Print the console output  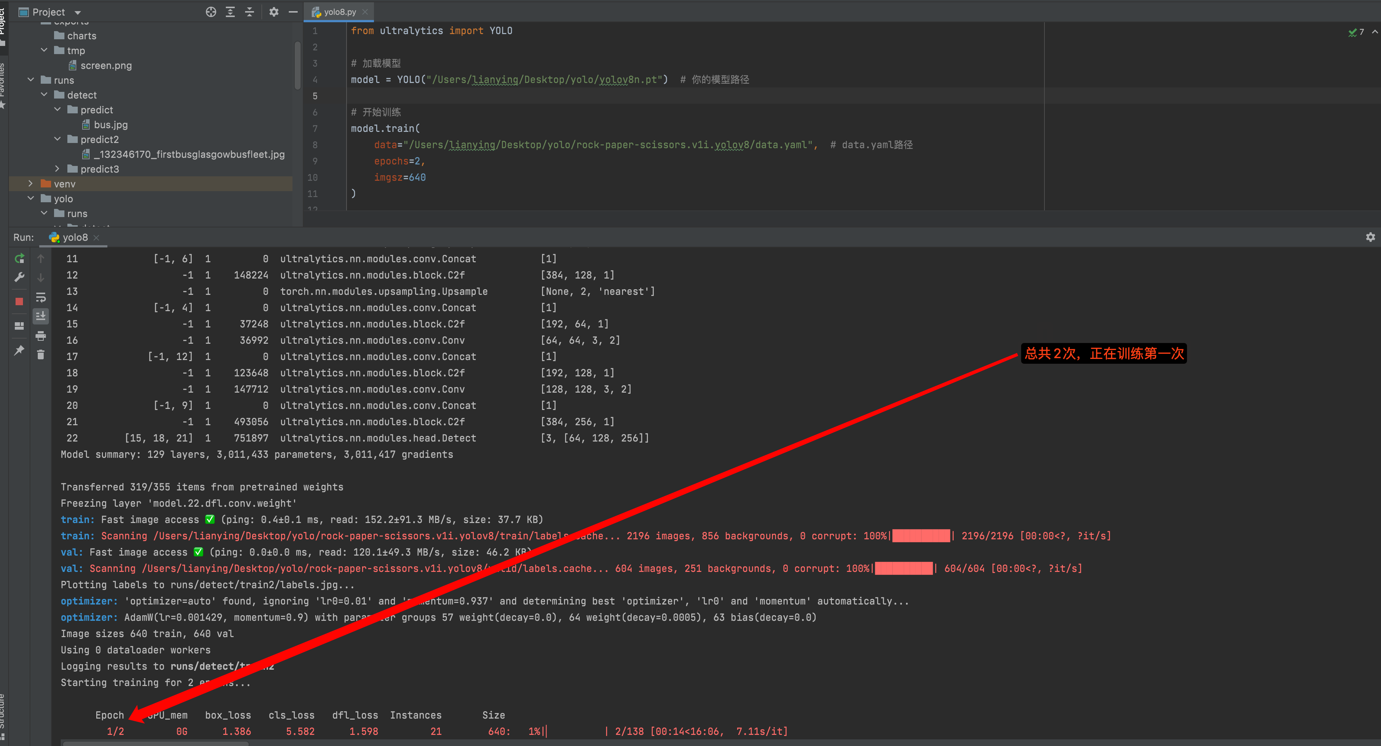pos(41,336)
